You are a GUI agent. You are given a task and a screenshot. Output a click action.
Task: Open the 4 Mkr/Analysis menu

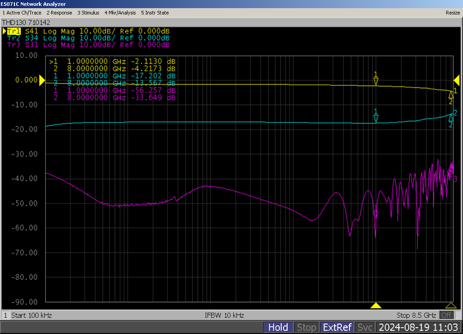pos(120,12)
